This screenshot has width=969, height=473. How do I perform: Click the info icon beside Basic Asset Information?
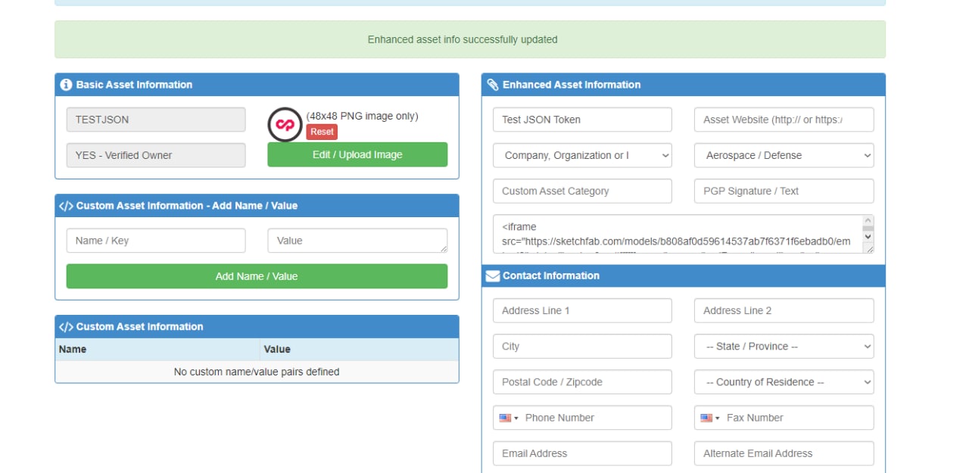pos(66,85)
